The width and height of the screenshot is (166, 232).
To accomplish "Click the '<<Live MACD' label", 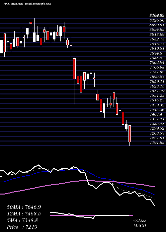I will 140,223.
